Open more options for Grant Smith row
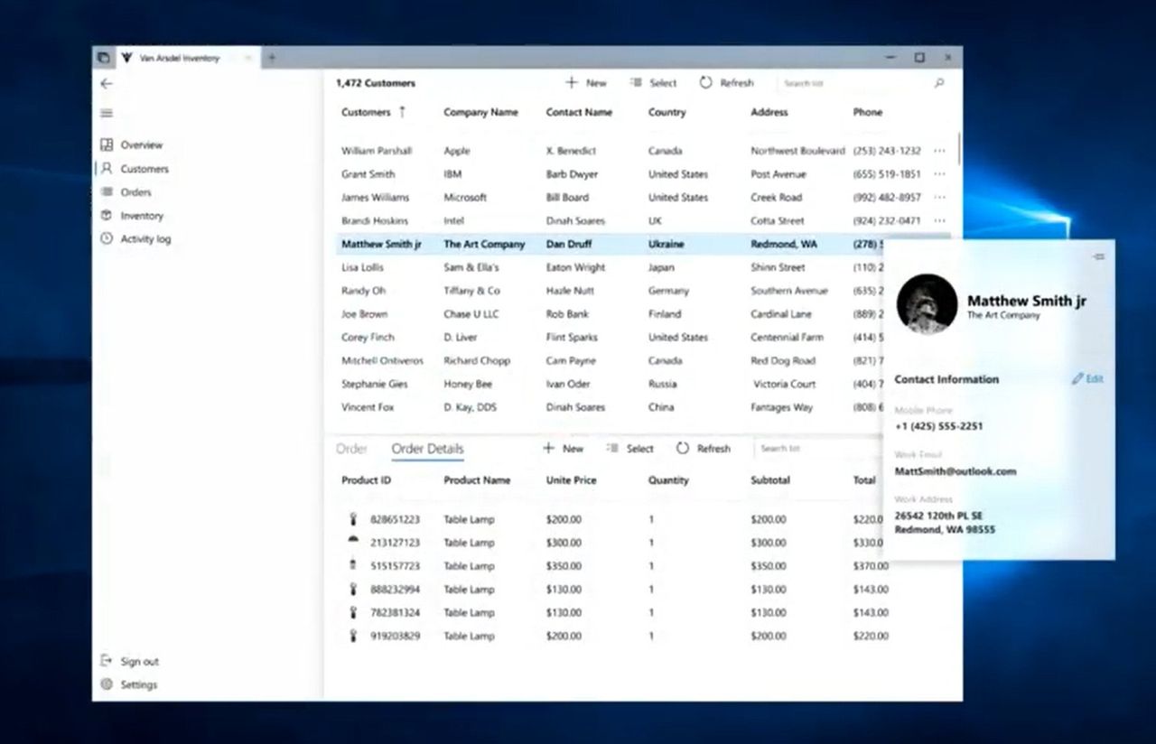This screenshot has height=744, width=1156. click(940, 174)
